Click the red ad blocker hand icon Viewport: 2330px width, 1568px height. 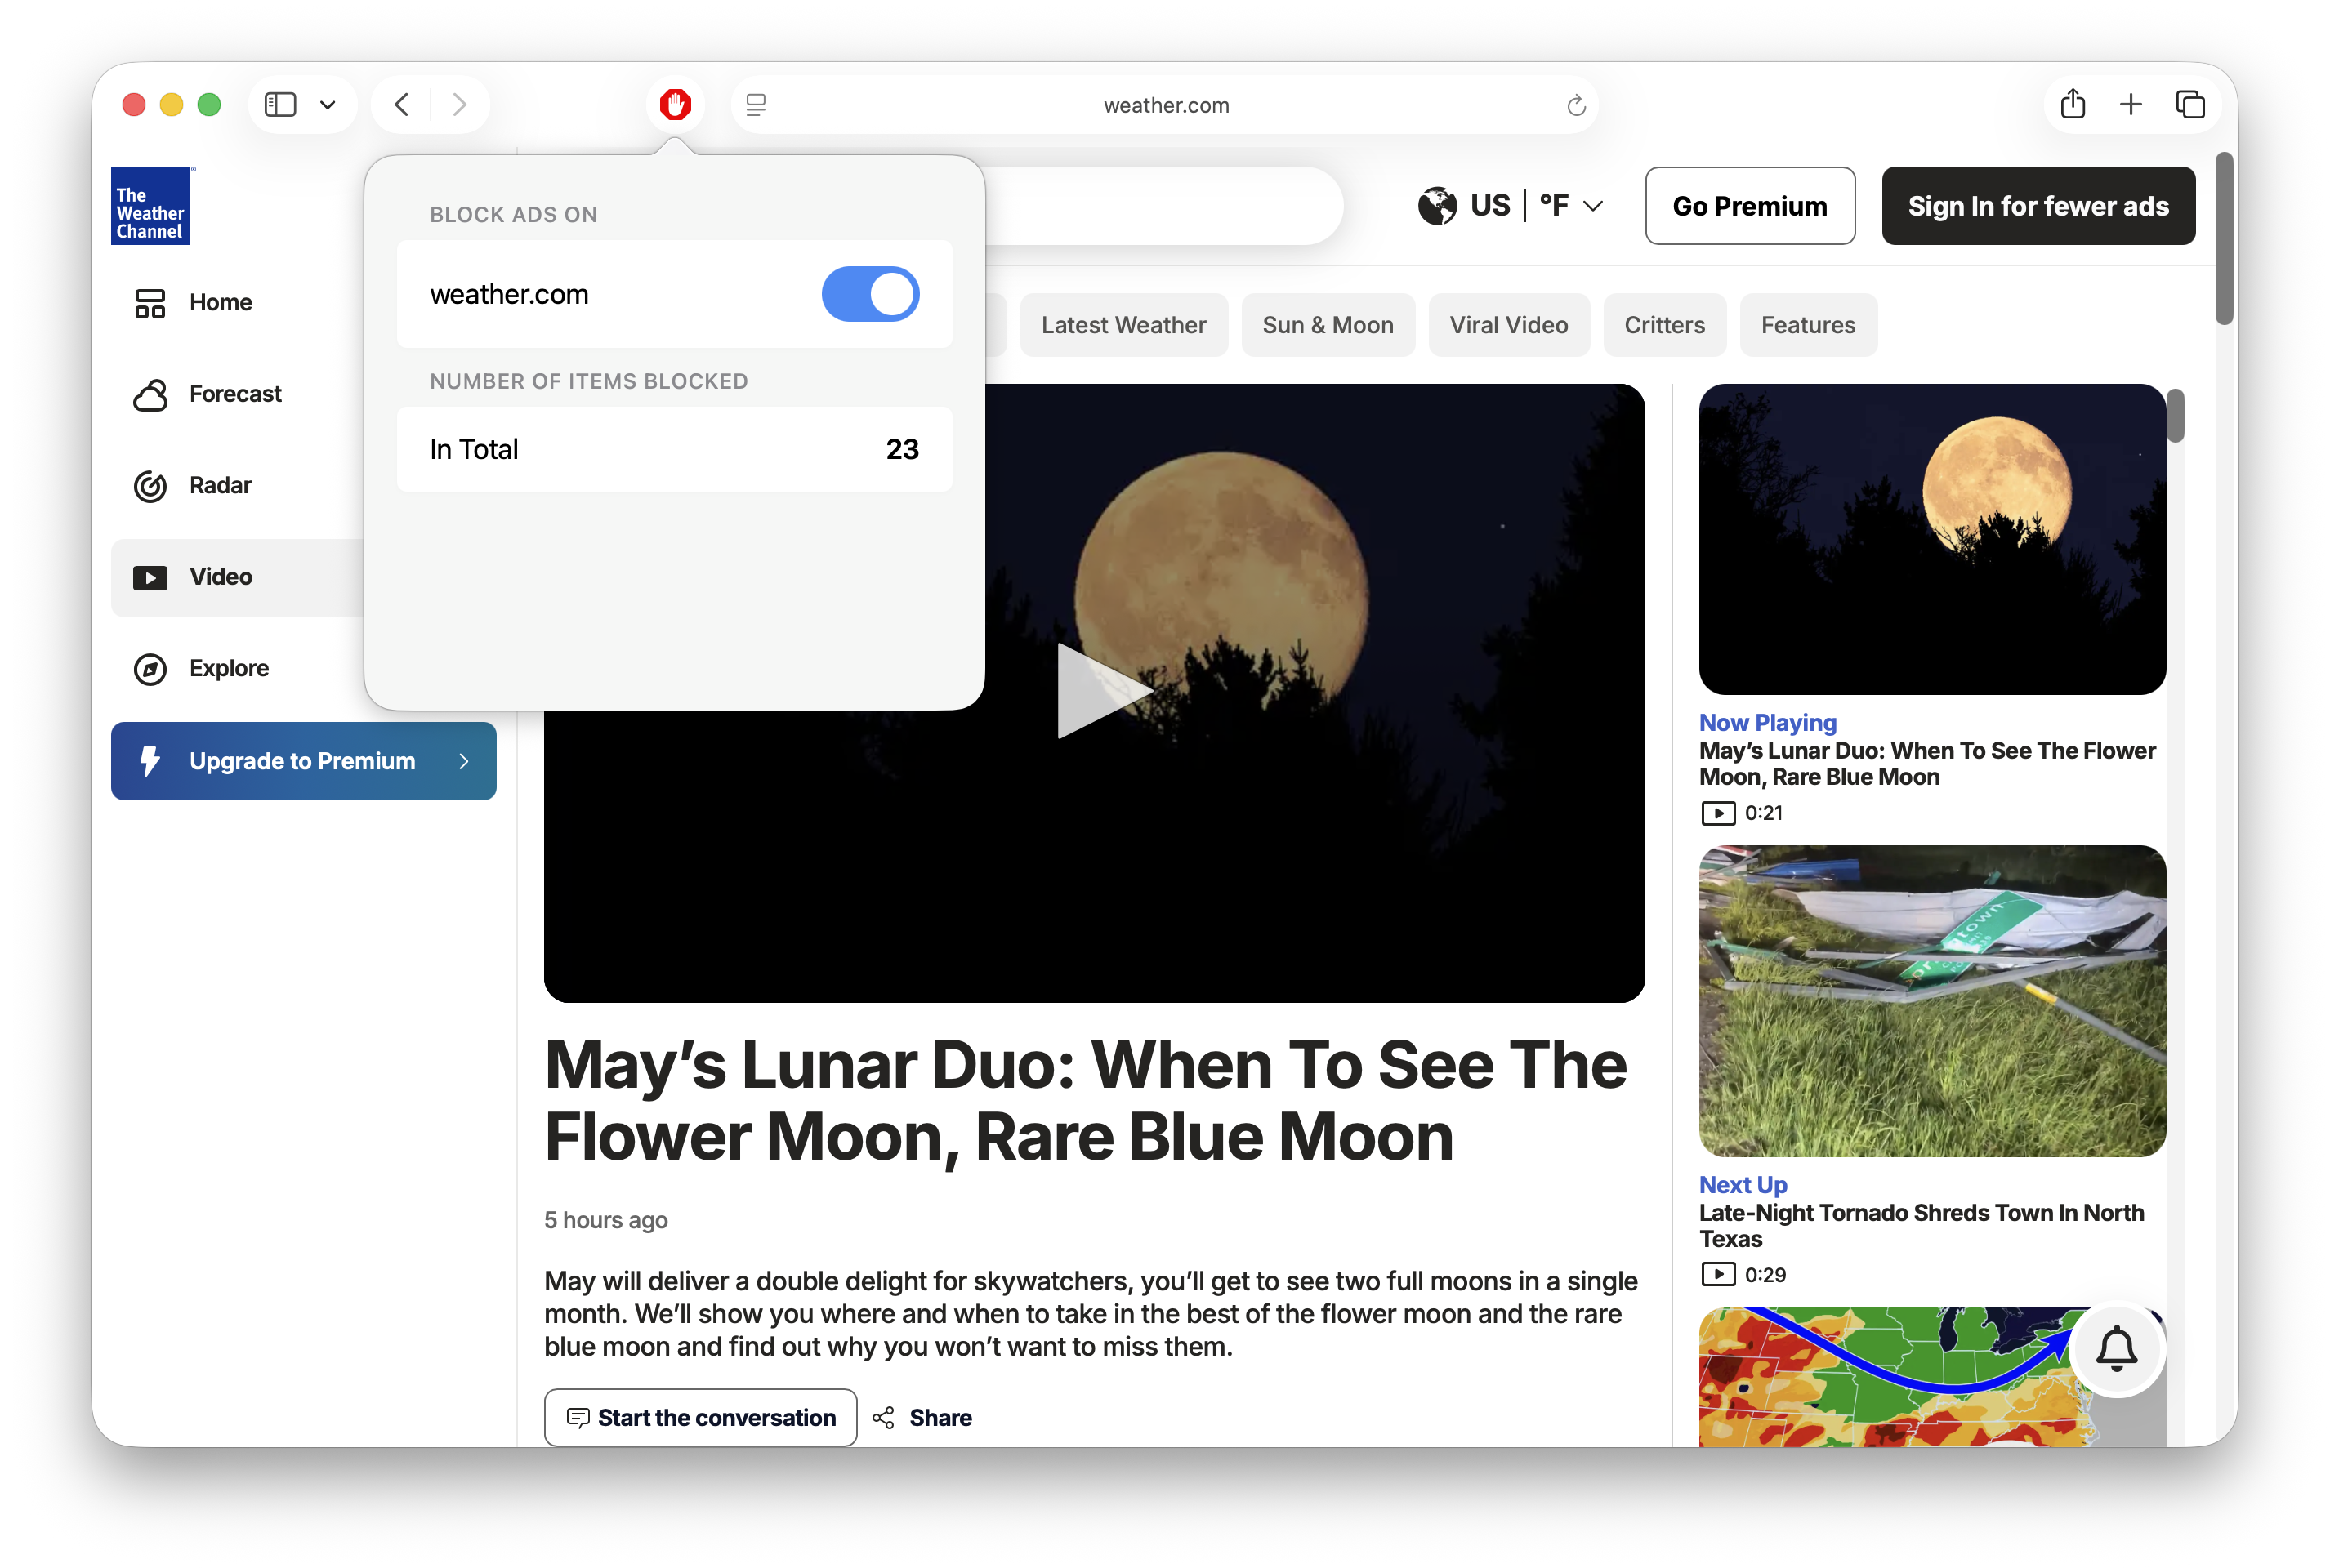click(676, 104)
